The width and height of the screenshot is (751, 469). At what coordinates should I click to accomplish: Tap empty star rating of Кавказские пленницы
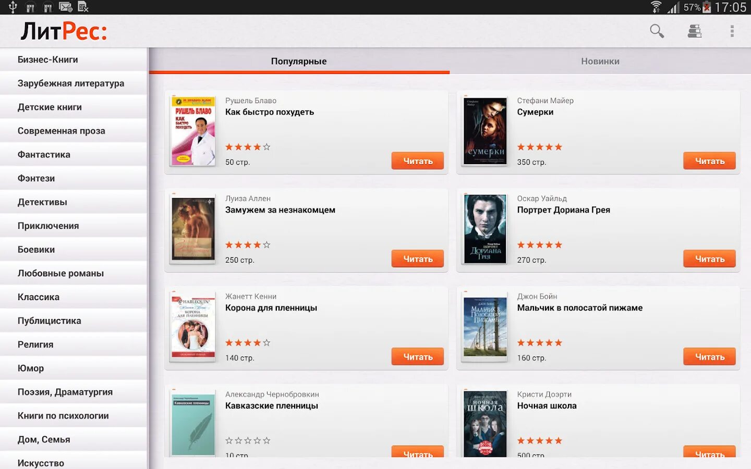(248, 441)
